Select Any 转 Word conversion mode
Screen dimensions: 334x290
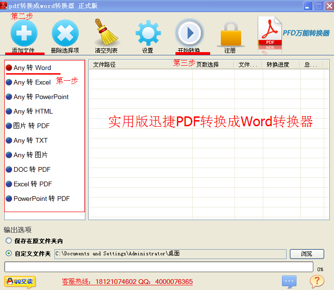coord(28,68)
